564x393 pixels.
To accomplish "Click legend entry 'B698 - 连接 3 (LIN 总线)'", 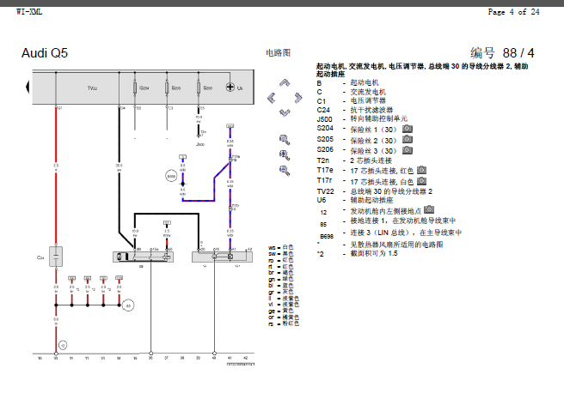I will [x=390, y=233].
